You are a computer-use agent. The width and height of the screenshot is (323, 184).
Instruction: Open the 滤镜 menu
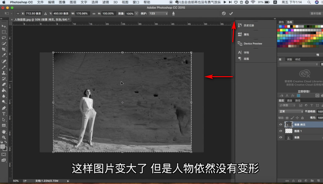pyautogui.click(x=106, y=2)
